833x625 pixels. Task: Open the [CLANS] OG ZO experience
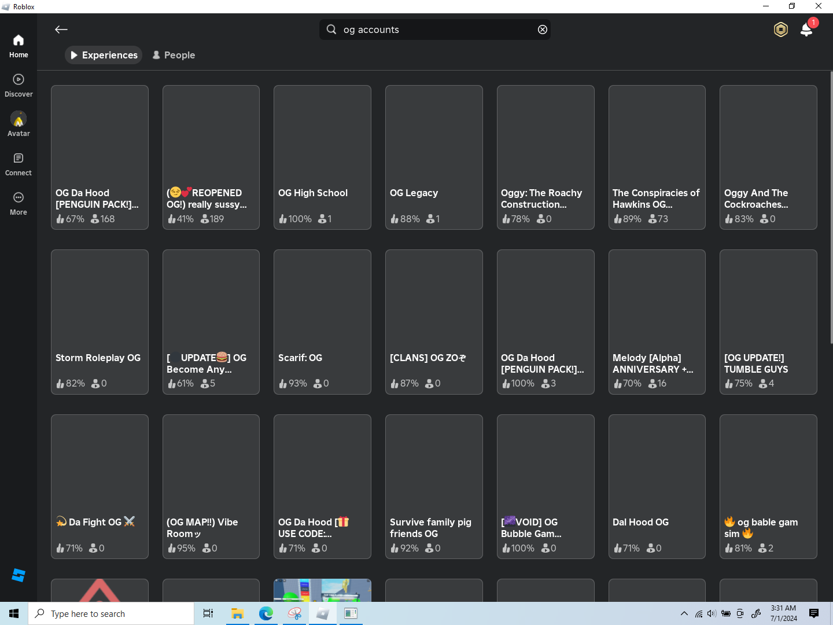pyautogui.click(x=434, y=322)
